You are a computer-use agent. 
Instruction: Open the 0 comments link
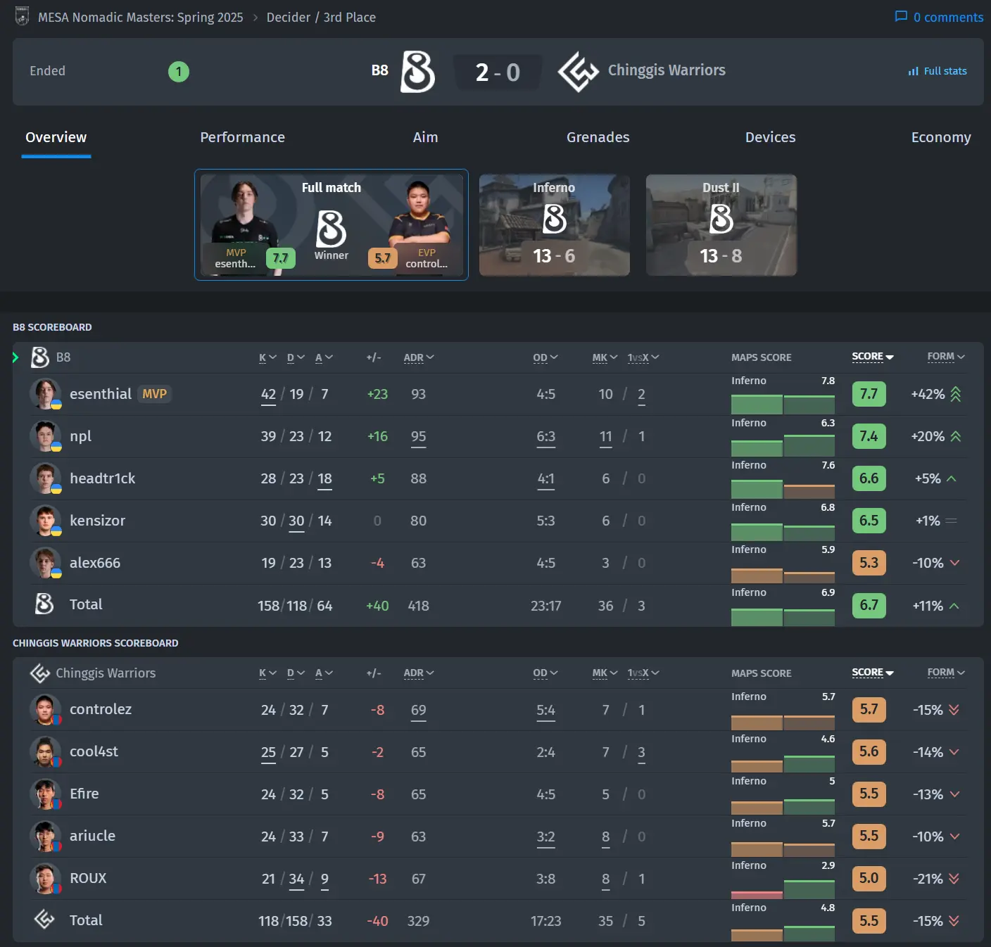(x=939, y=17)
